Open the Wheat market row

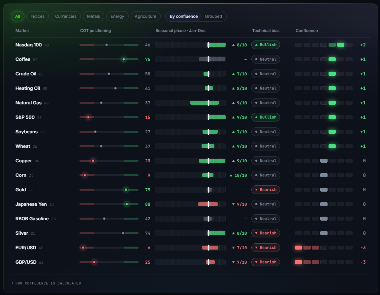[190, 146]
